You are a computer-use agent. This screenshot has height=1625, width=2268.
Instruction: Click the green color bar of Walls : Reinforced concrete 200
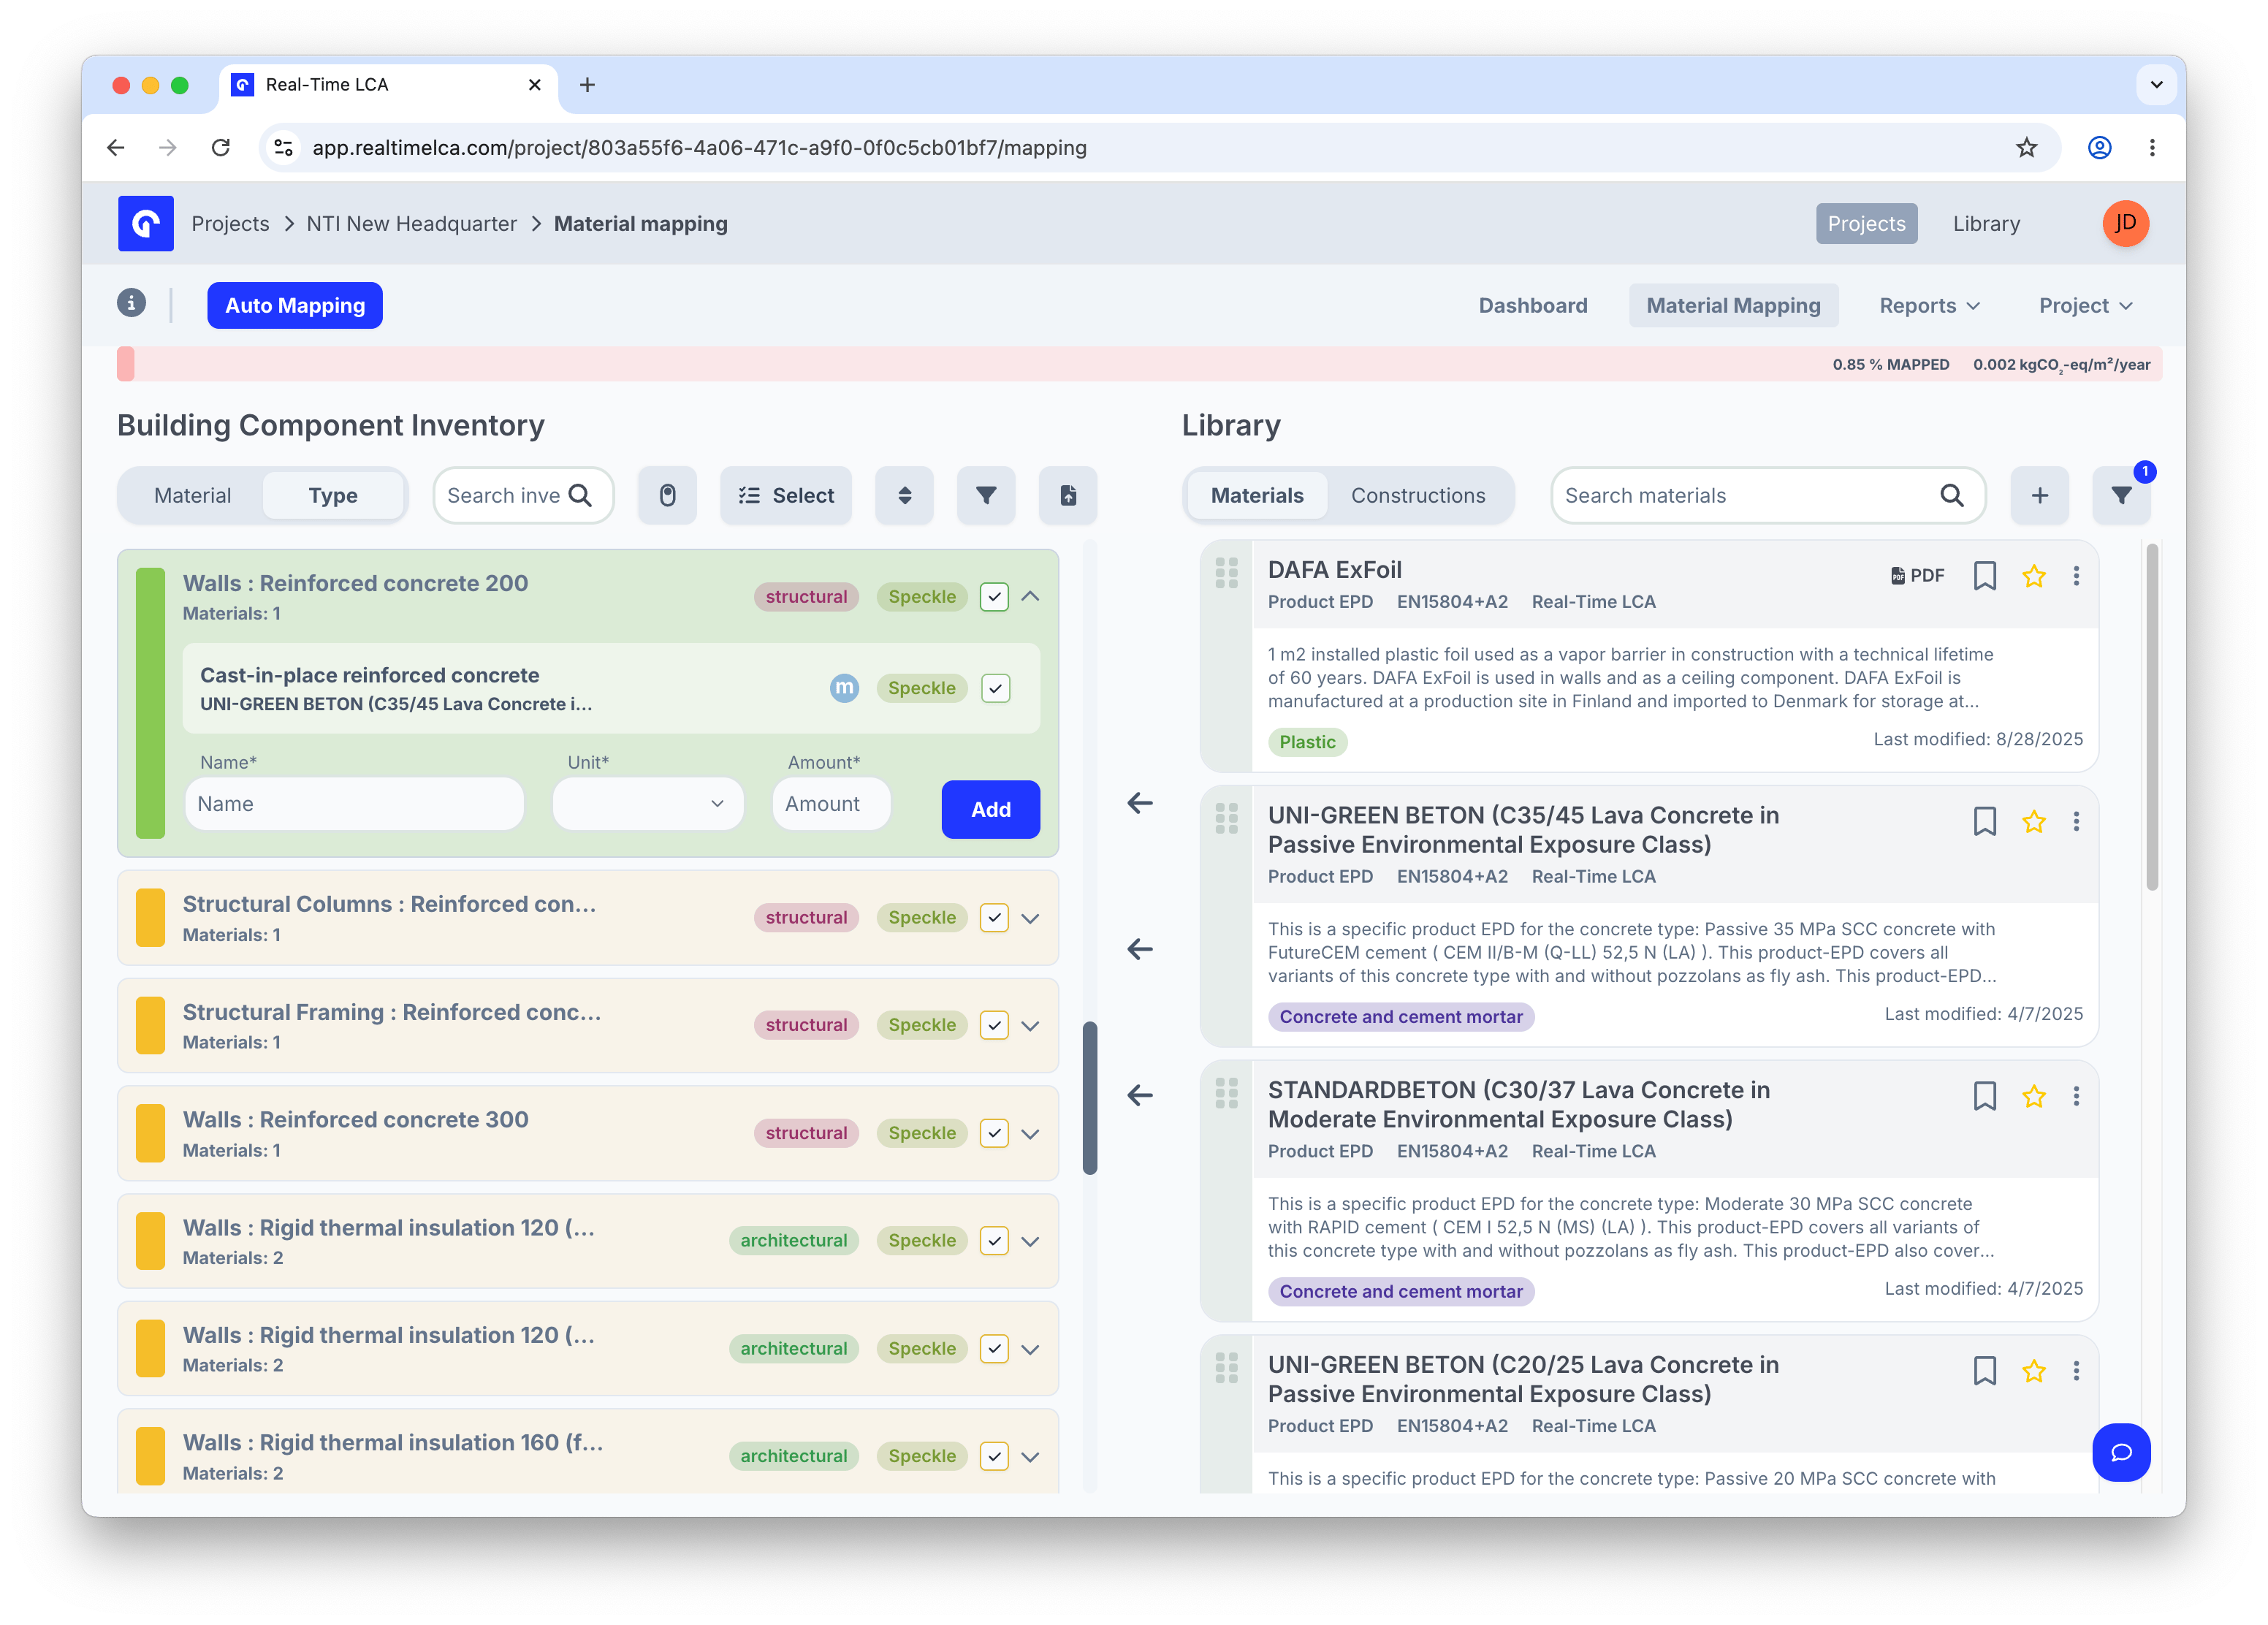[150, 702]
